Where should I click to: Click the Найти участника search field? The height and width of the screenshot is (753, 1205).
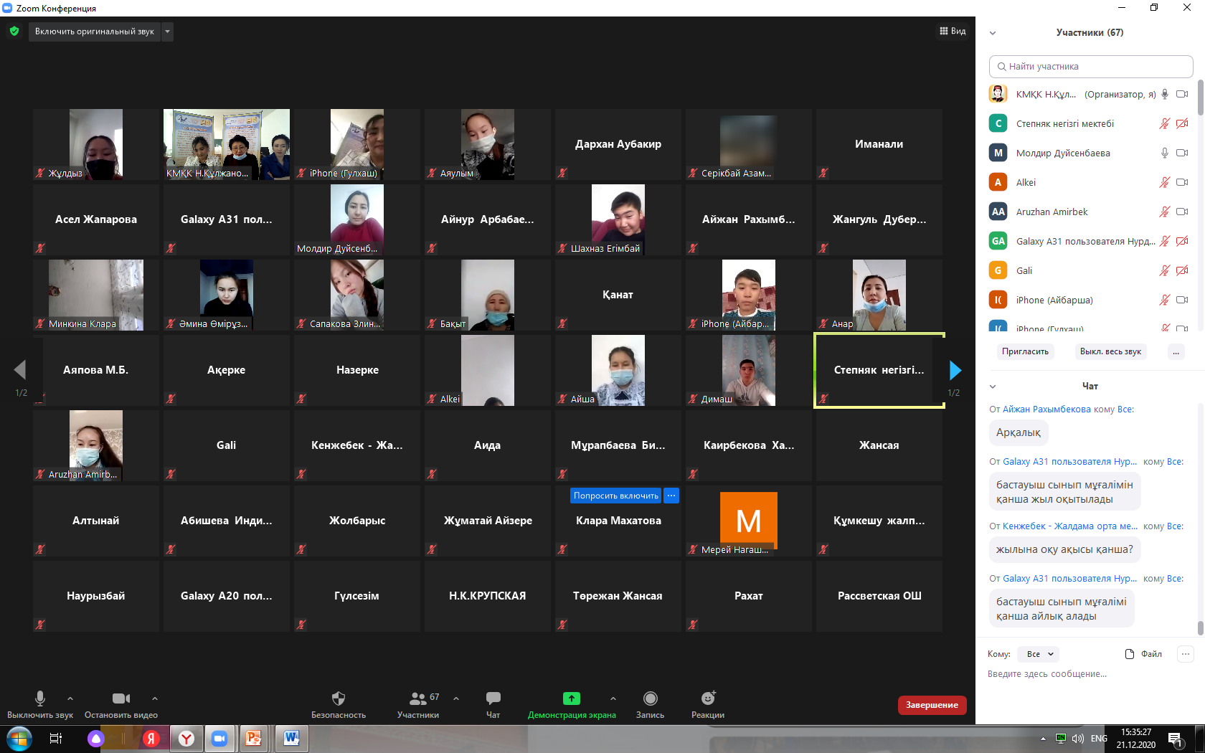tap(1090, 67)
